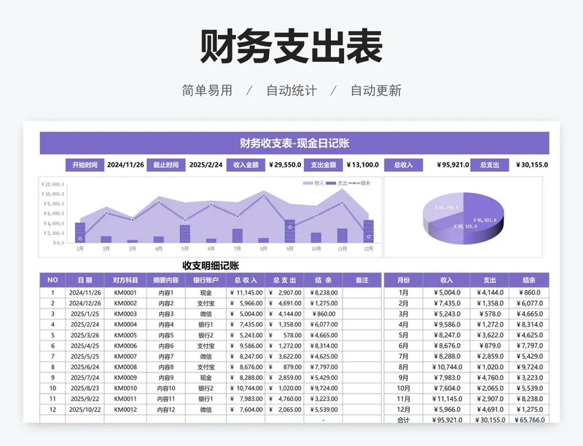
Task: Select the 月份 header in summary table
Action: click(402, 280)
